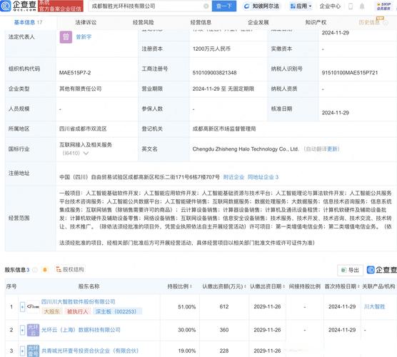The image size is (397, 357).
Task: Open the 应用 dropdown menu
Action: (x=301, y=6)
